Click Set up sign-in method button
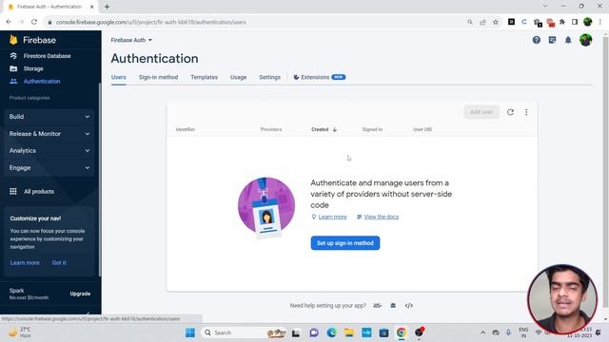This screenshot has height=342, width=609. 345,243
